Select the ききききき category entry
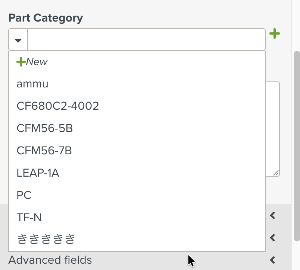Viewport: 300px width, 270px height. point(137,239)
